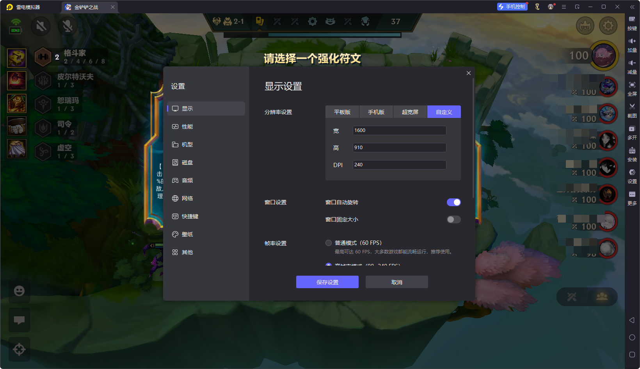Image resolution: width=640 pixels, height=369 pixels.
Task: Open the chat bubble button in the game
Action: click(x=19, y=320)
